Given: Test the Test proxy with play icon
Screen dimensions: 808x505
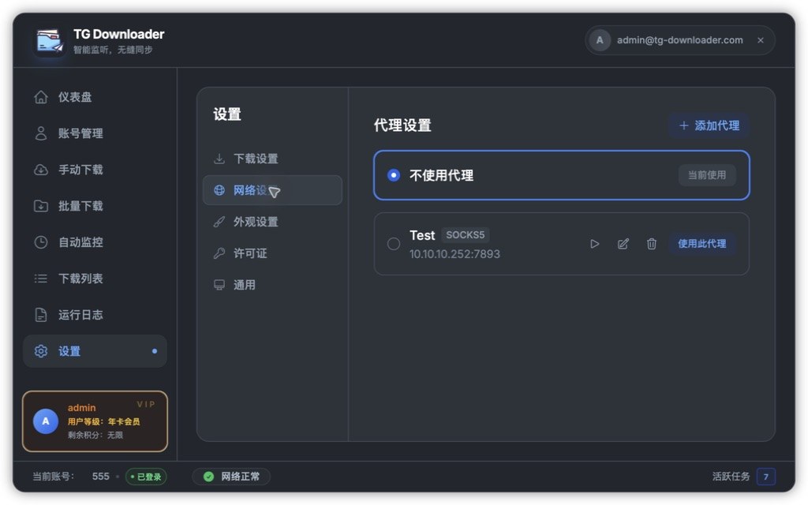Looking at the screenshot, I should click(595, 244).
